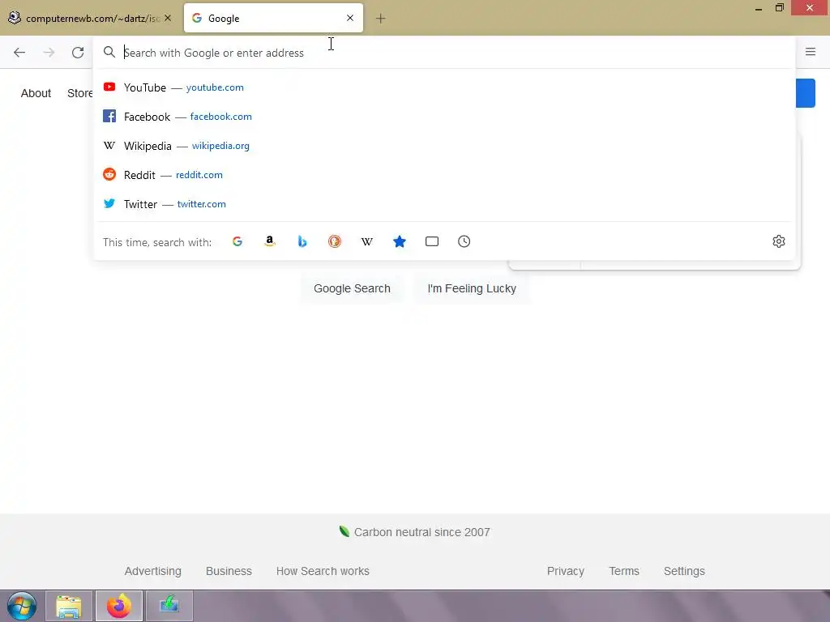Click the magnifier icon in address bar
The width and height of the screenshot is (830, 622).
coord(109,52)
